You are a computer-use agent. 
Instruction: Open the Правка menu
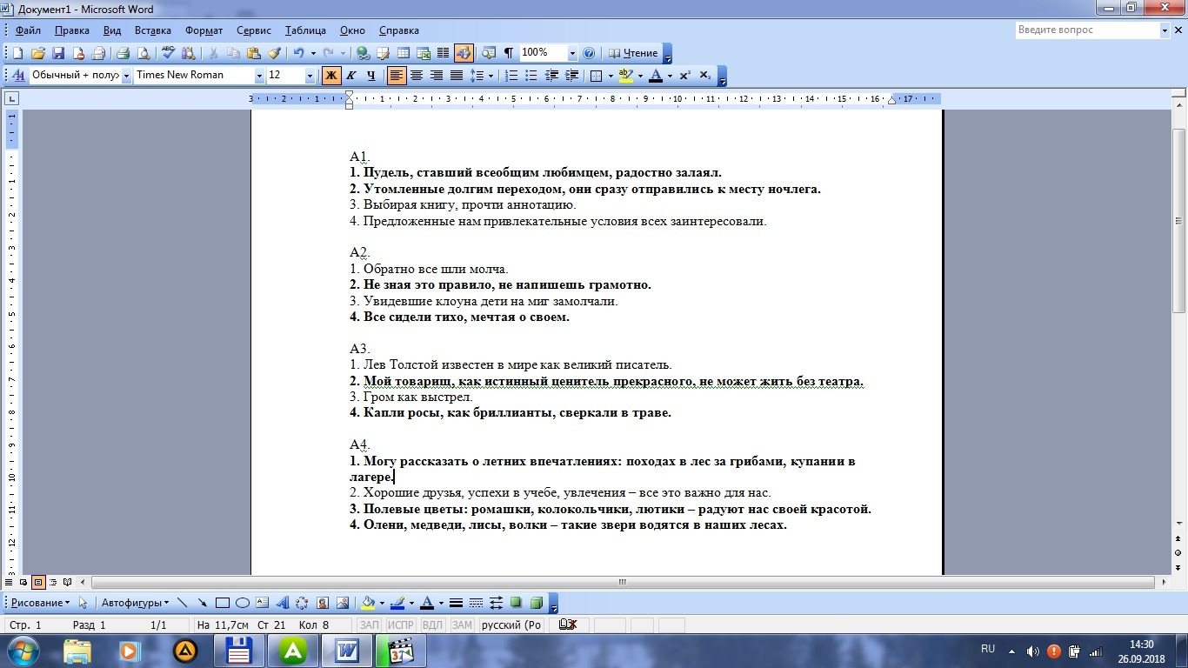point(71,30)
